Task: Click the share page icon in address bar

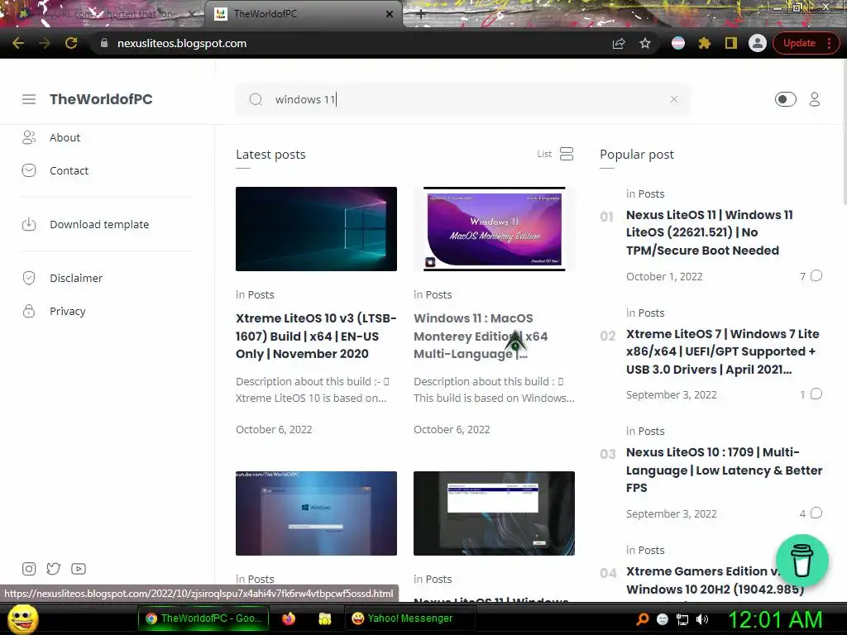Action: tap(619, 43)
